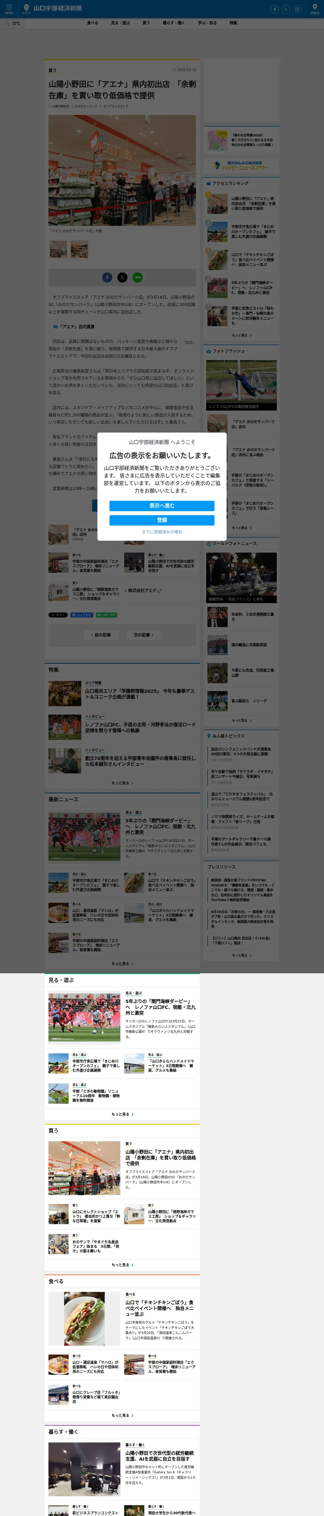Open the 国内輸送に外国船容認 news item

tap(242, 645)
